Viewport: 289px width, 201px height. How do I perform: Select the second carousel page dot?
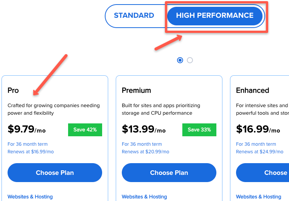(190, 60)
